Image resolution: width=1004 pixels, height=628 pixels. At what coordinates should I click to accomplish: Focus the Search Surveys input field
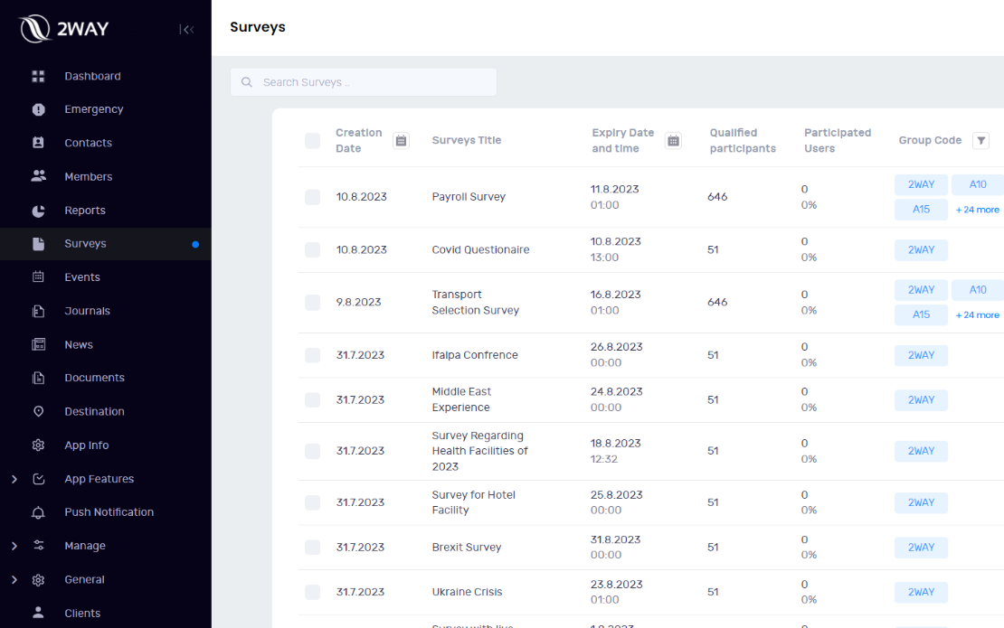pyautogui.click(x=371, y=82)
